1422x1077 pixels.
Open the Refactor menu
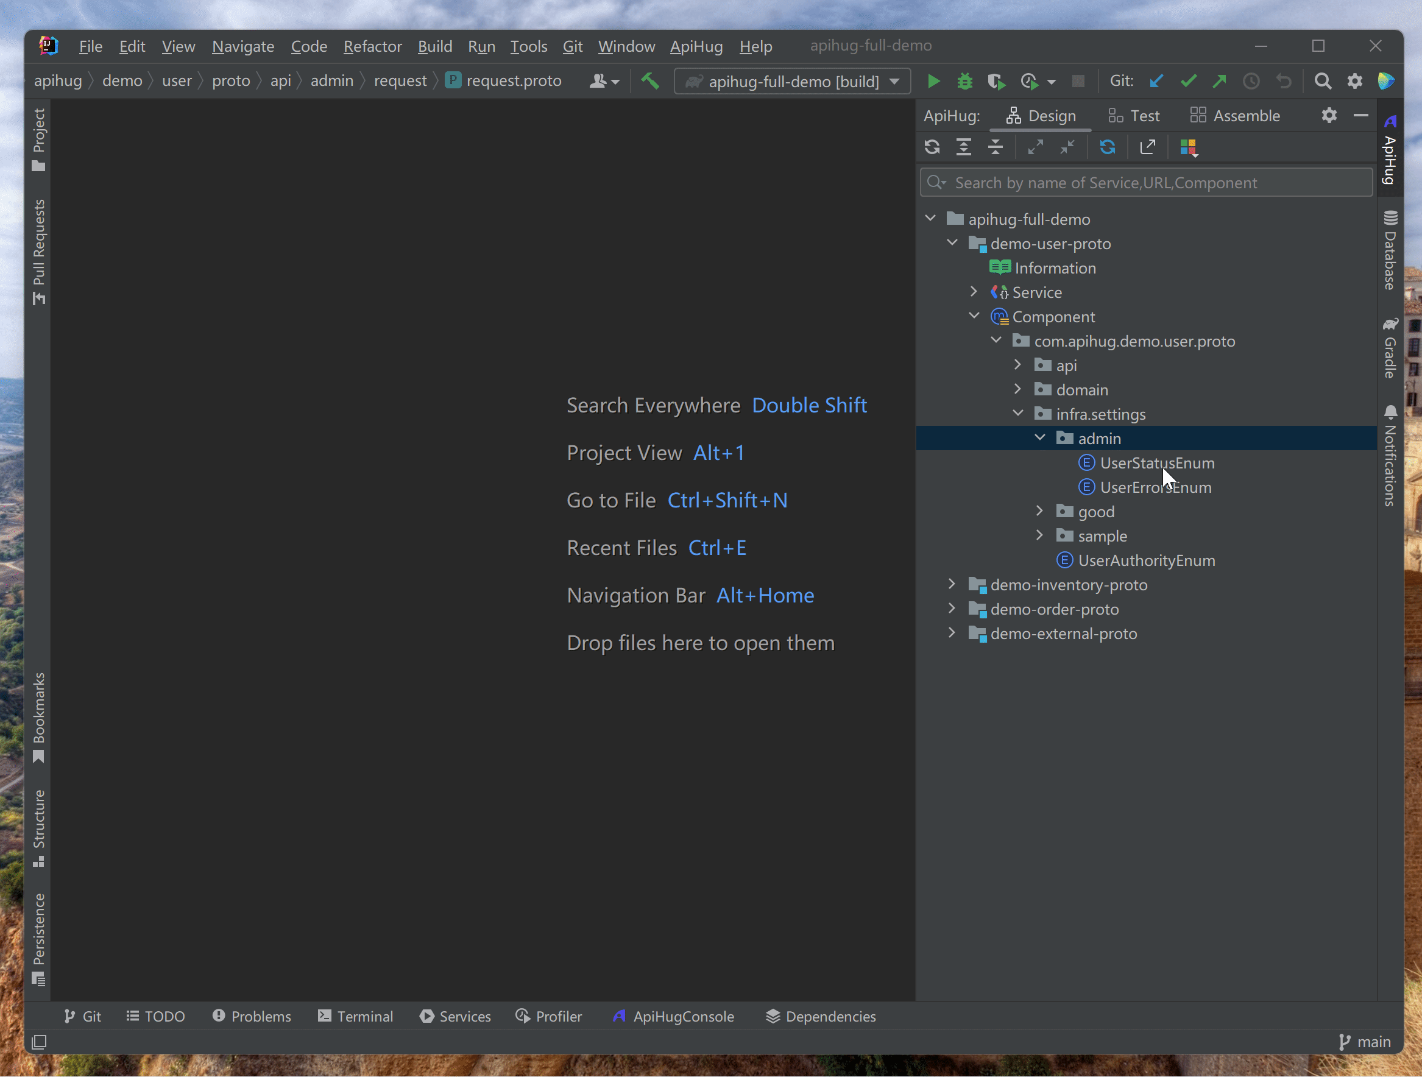tap(372, 46)
